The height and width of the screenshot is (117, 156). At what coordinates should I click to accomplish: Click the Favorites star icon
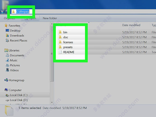click(x=6, y=25)
